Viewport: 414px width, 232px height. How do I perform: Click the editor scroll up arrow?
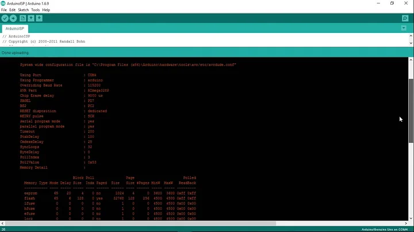[411, 36]
